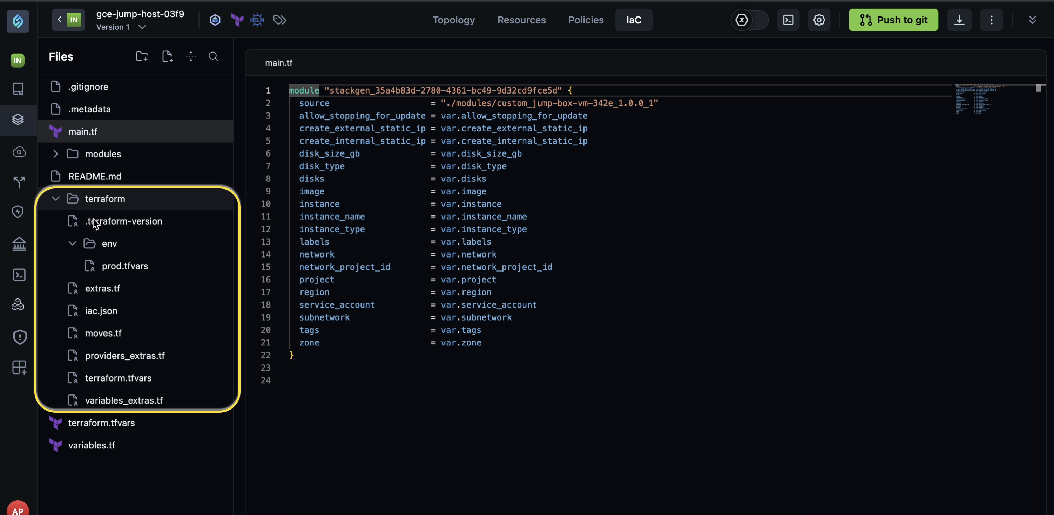1054x515 pixels.
Task: Open prod.tfvars from the env folder
Action: (125, 266)
